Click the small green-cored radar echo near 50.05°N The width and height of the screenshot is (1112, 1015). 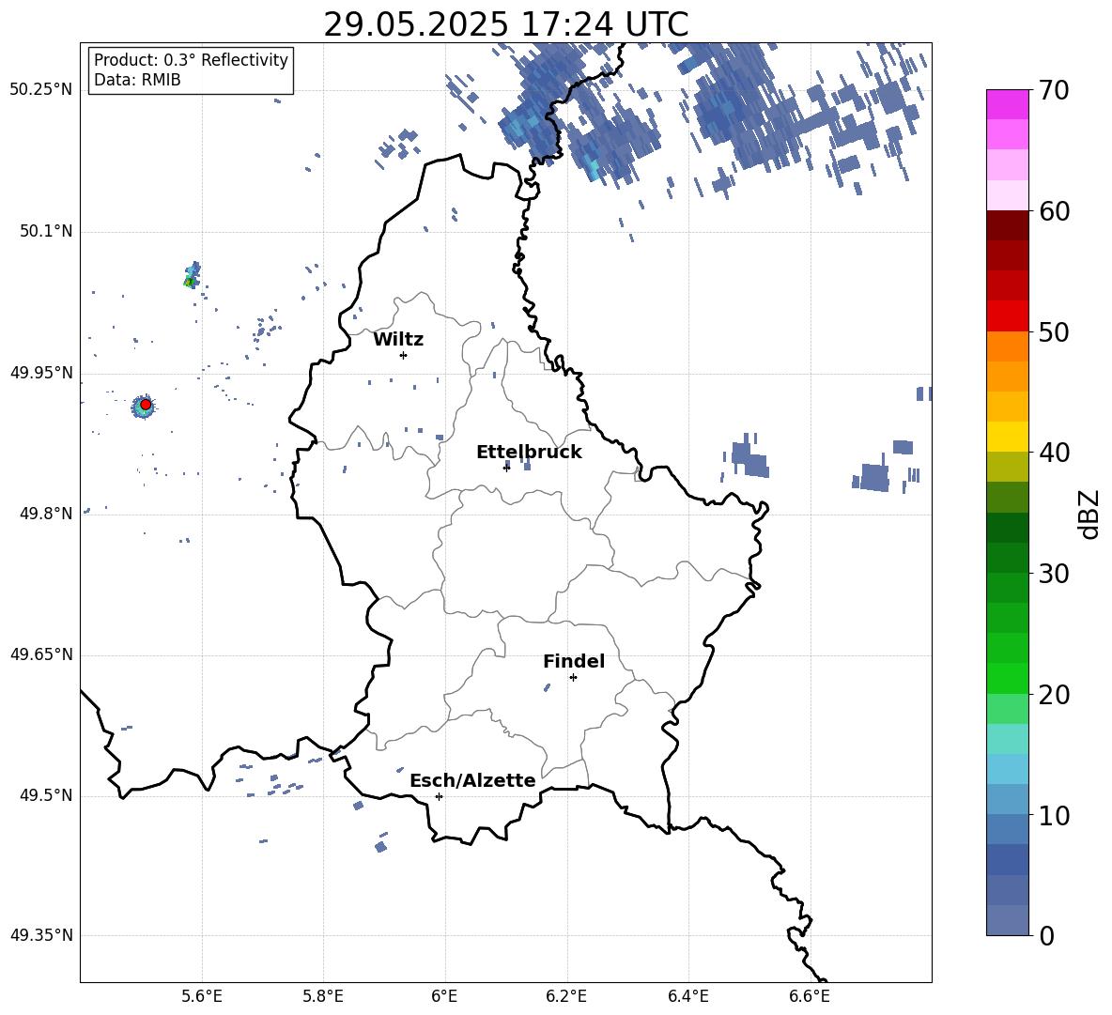tap(191, 276)
